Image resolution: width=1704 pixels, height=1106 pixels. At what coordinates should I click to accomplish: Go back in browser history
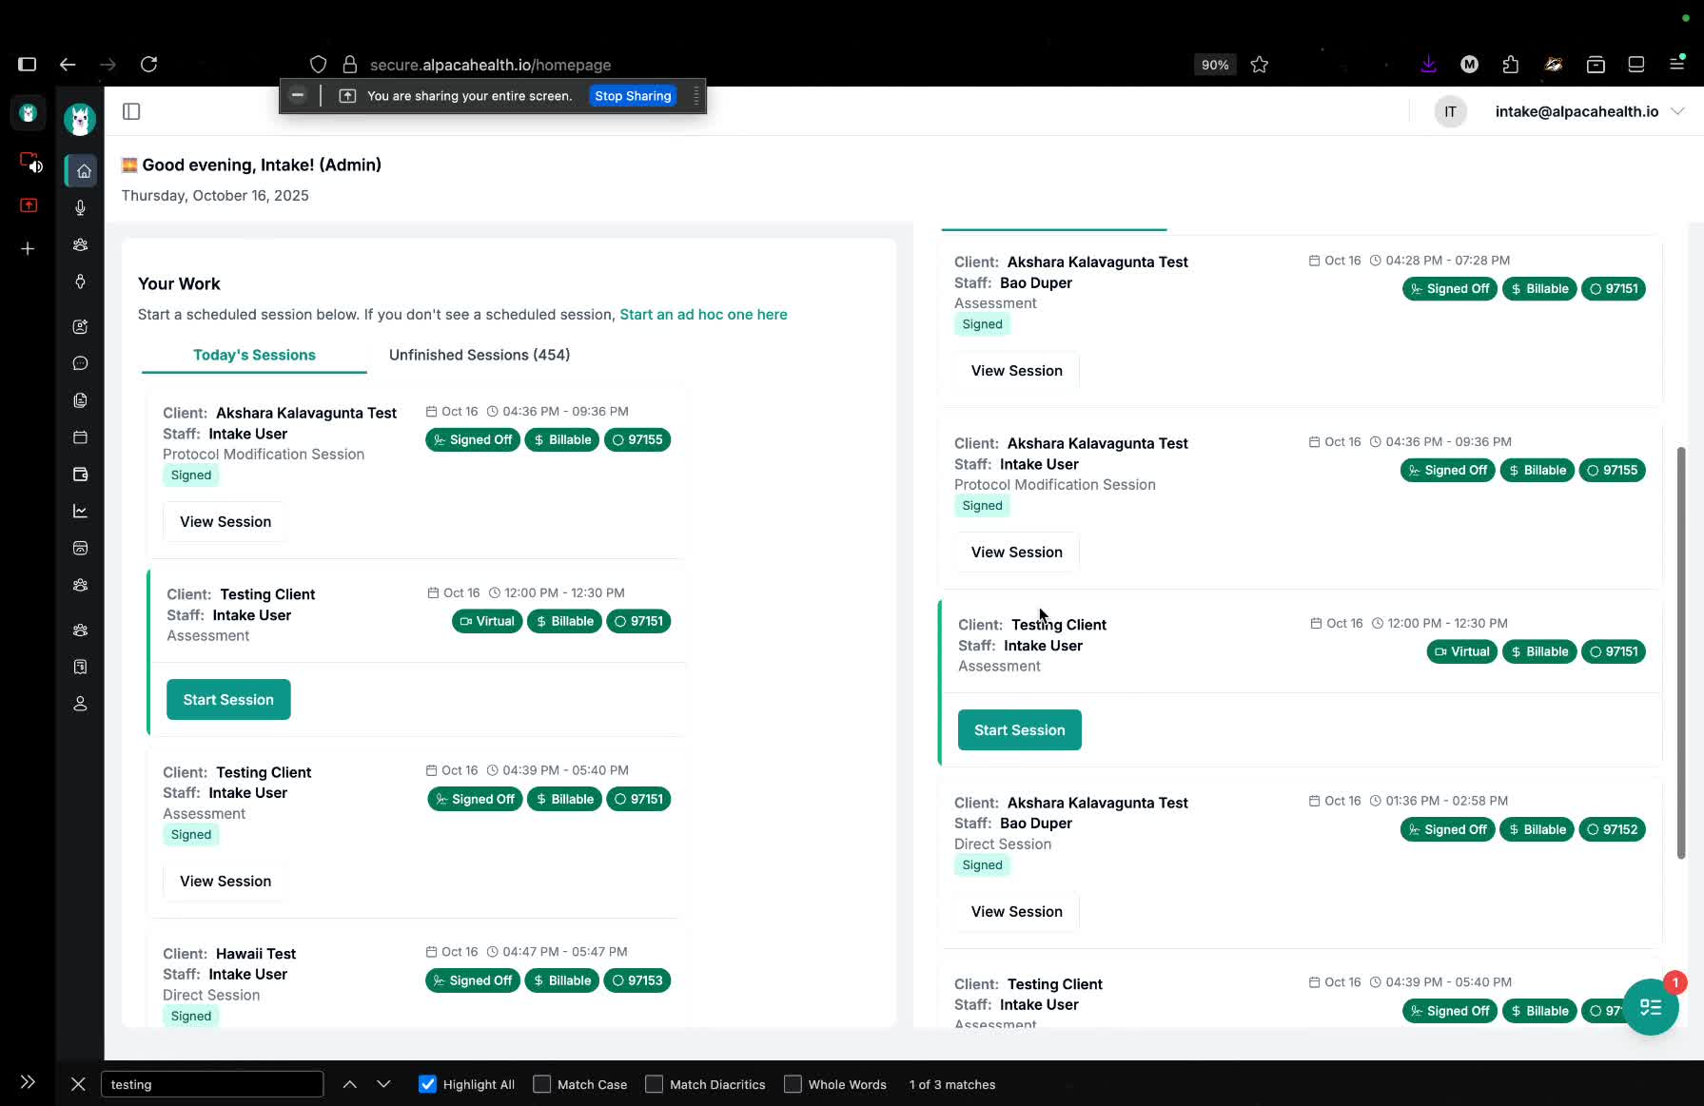(x=68, y=65)
